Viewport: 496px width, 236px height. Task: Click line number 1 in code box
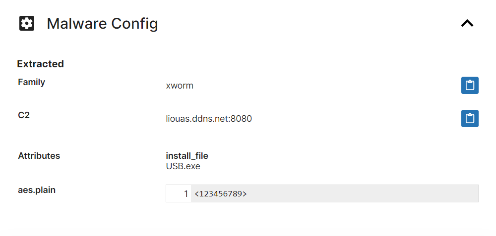[x=186, y=194]
